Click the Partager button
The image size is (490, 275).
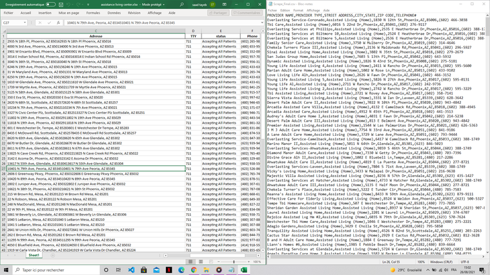[218, 12]
